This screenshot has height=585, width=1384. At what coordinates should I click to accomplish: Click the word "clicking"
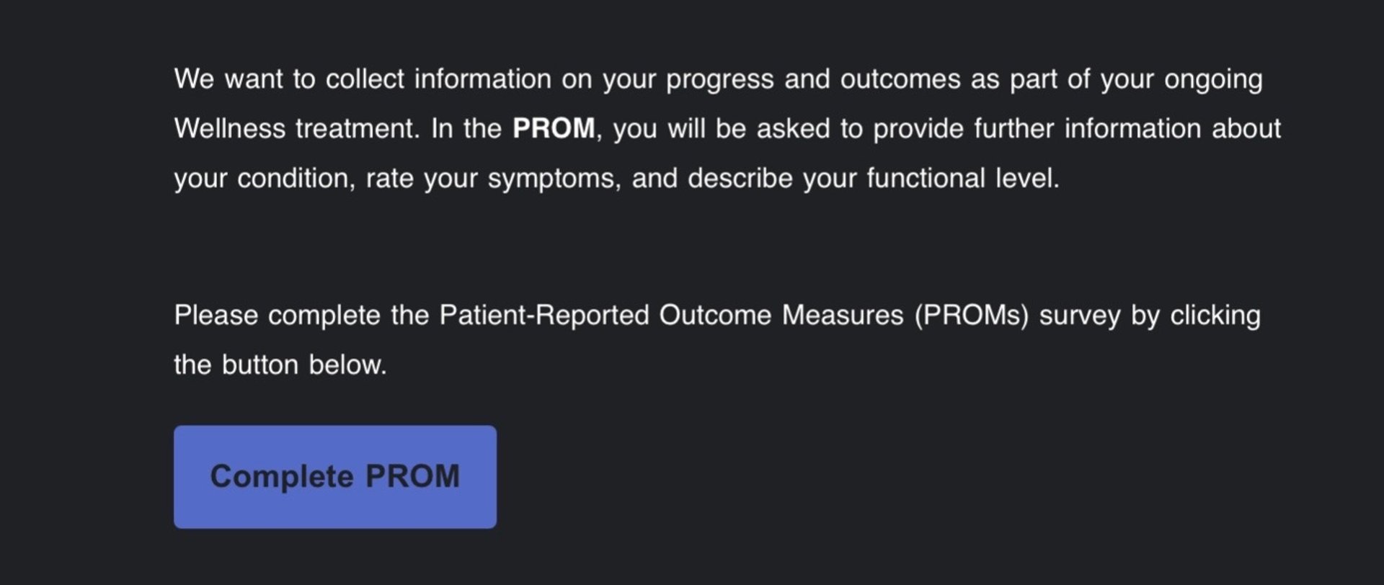1215,316
